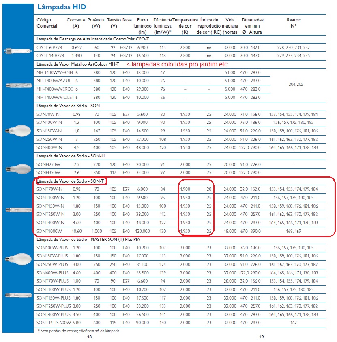The height and width of the screenshot is (342, 337).
Task: Click product code 'SON100W-PLUS'
Action: [52, 248]
